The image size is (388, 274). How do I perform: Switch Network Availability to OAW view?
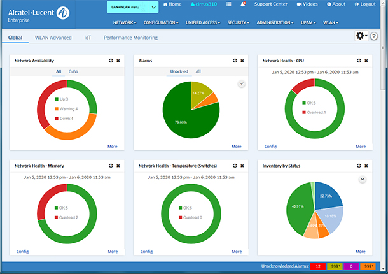click(74, 71)
